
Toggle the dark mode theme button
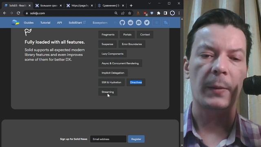pos(157,22)
